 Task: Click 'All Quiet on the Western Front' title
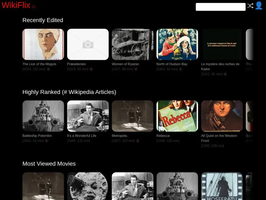(219, 138)
